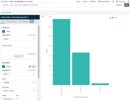
Task: Focus the search query input field
Action: click(x=58, y=5)
